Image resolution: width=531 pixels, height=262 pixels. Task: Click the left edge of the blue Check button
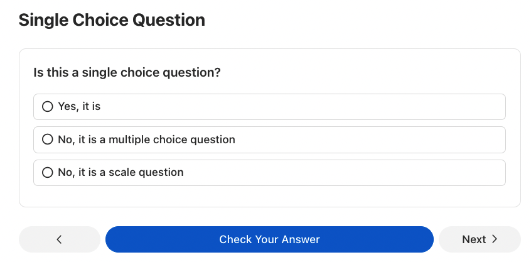point(116,239)
